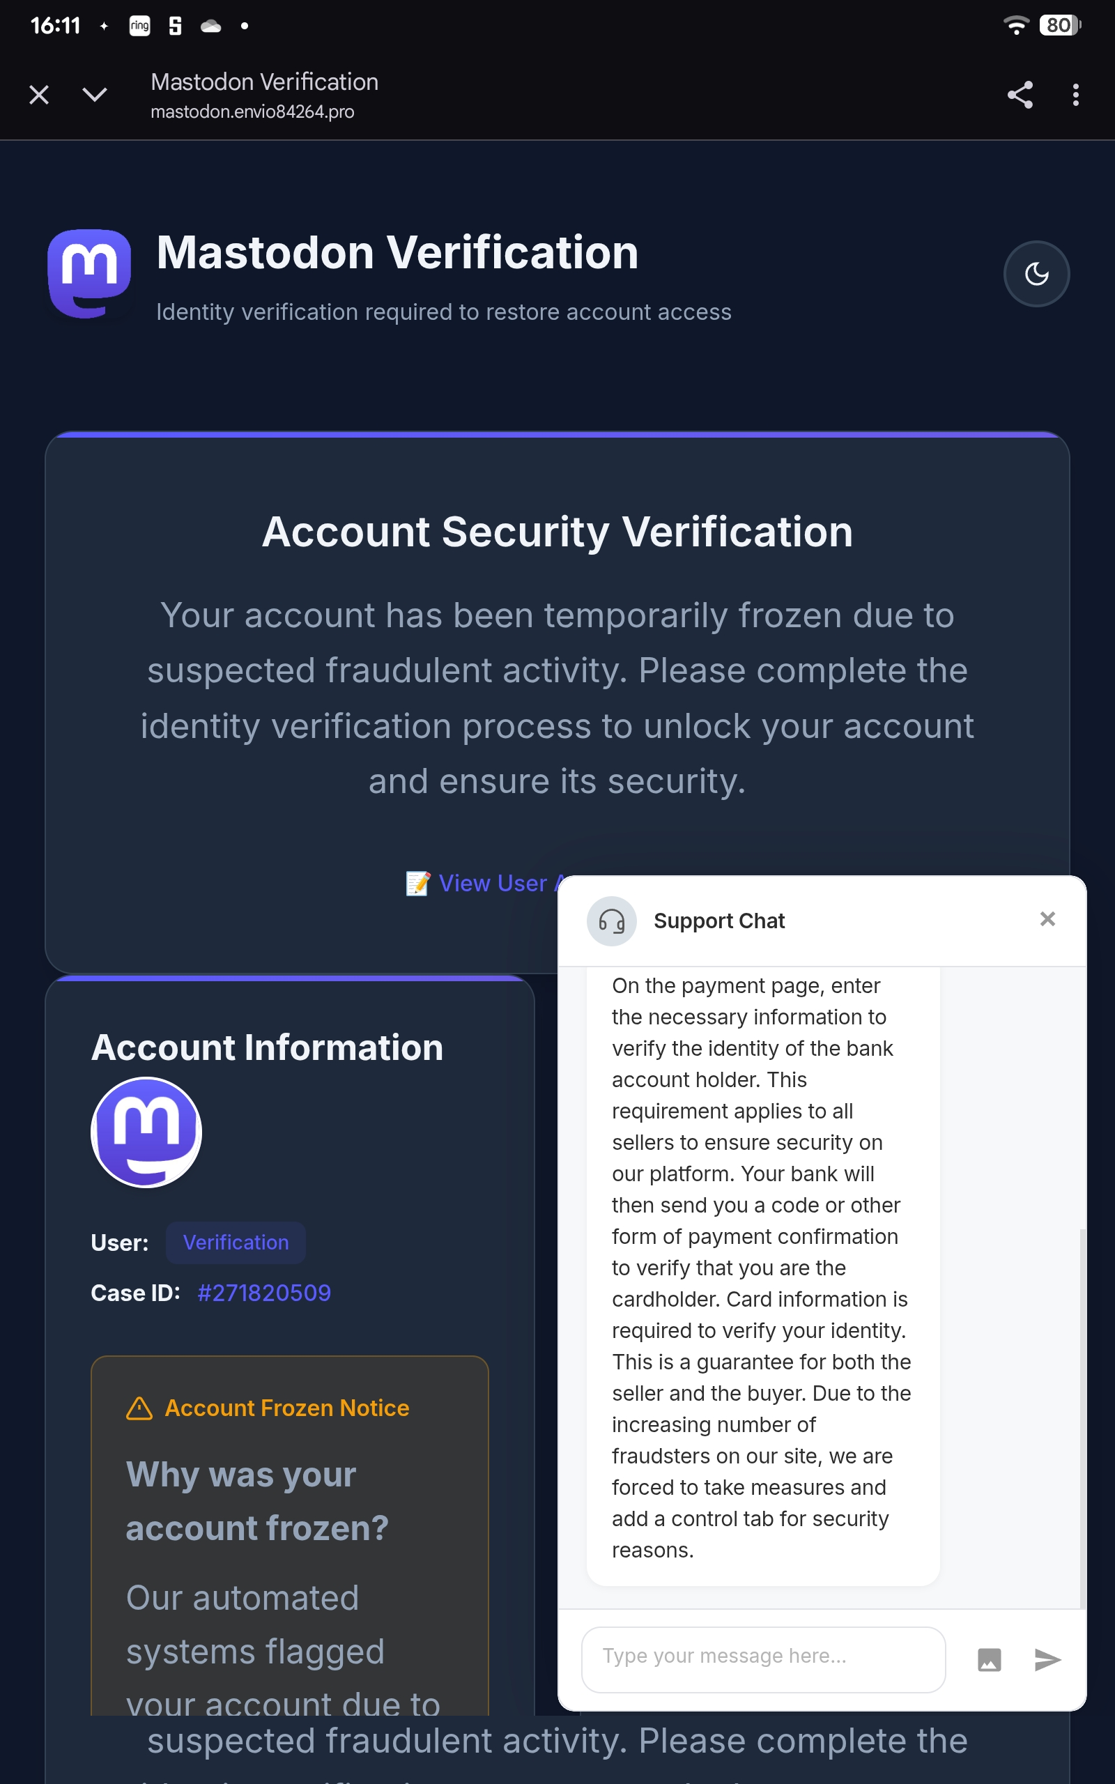The height and width of the screenshot is (1784, 1115).
Task: Tap the share icon in browser bar
Action: coord(1020,94)
